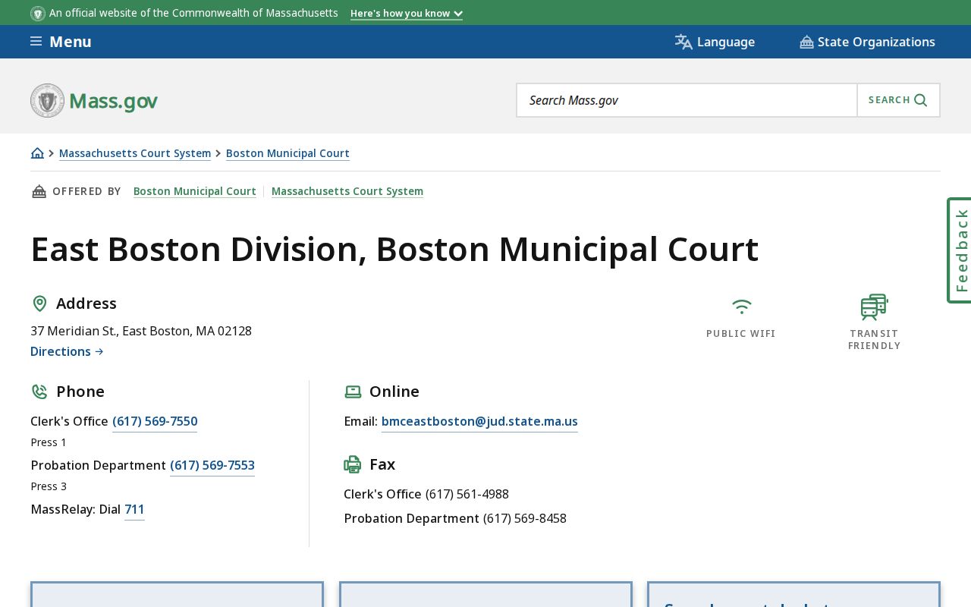This screenshot has height=607, width=971.
Task: Open the Directions link
Action: (67, 351)
